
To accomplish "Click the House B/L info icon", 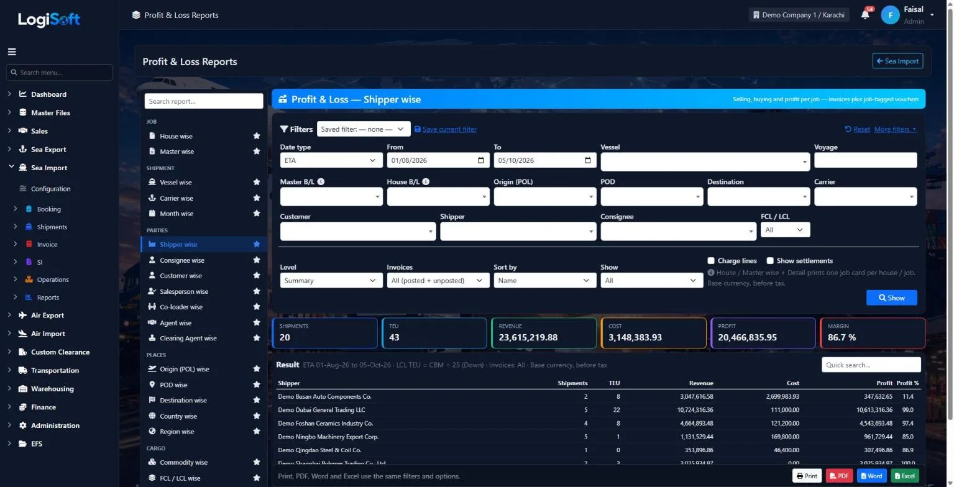I will tap(426, 182).
